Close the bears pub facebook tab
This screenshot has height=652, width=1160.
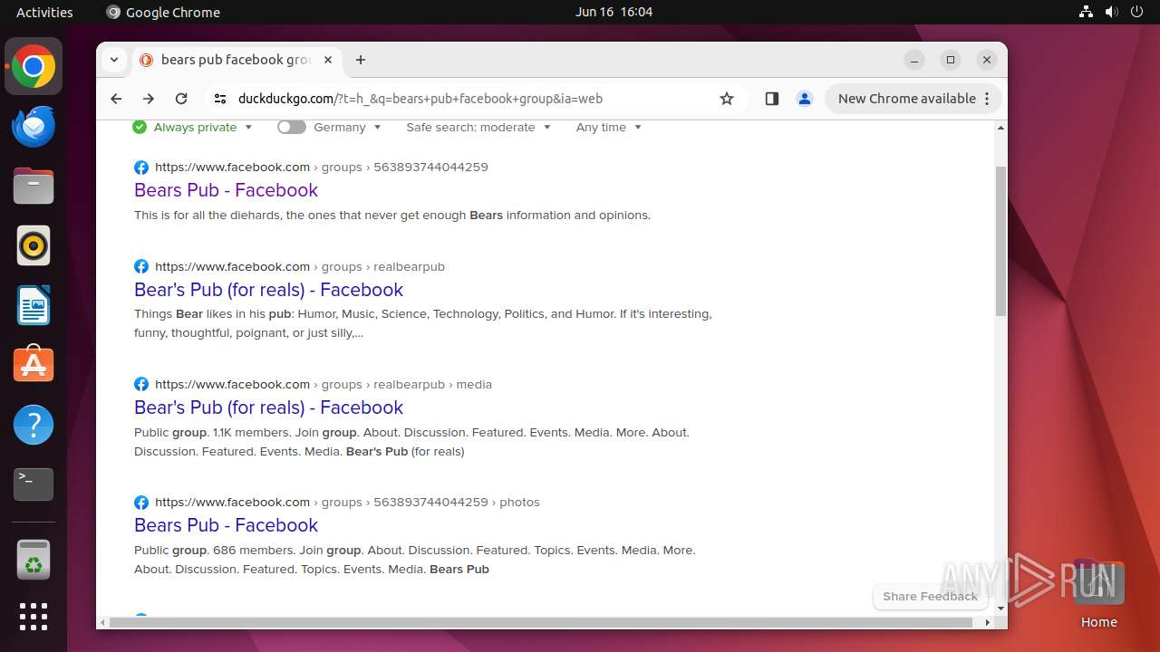[328, 60]
